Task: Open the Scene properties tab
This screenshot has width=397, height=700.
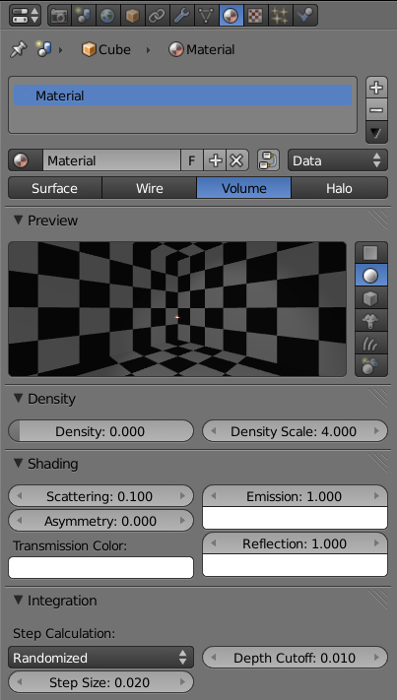Action: [x=84, y=15]
